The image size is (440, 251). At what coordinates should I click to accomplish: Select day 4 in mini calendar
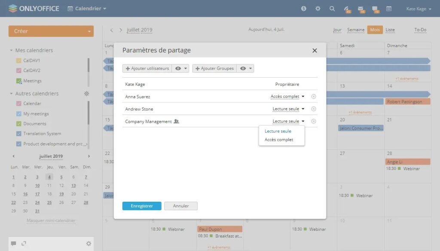click(x=49, y=177)
